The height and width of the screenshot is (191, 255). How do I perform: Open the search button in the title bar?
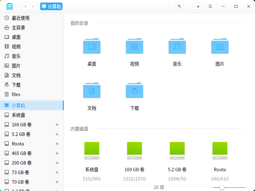pyautogui.click(x=179, y=6)
